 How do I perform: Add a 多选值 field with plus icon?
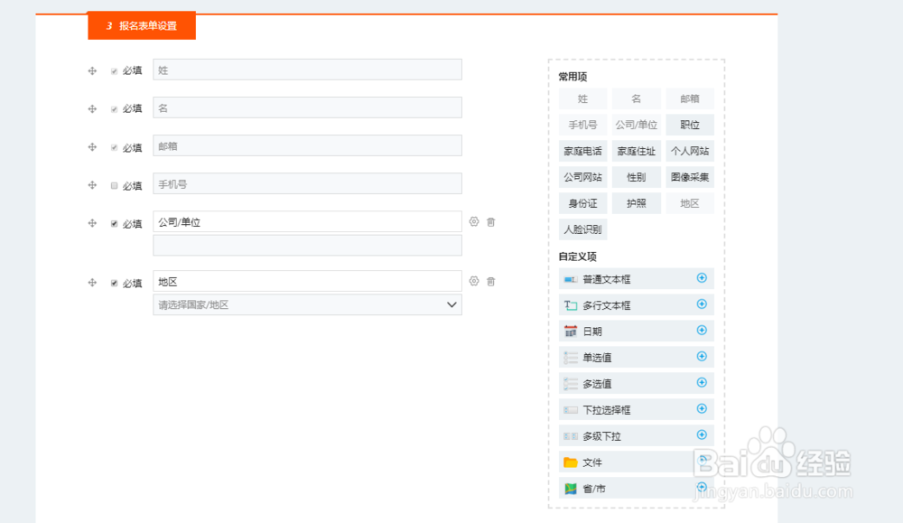(x=702, y=382)
